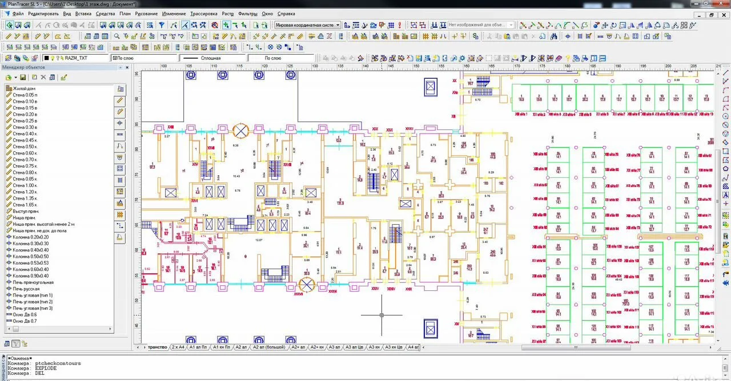Click the pin button of object manager panel
The width and height of the screenshot is (731, 381).
pyautogui.click(x=121, y=67)
